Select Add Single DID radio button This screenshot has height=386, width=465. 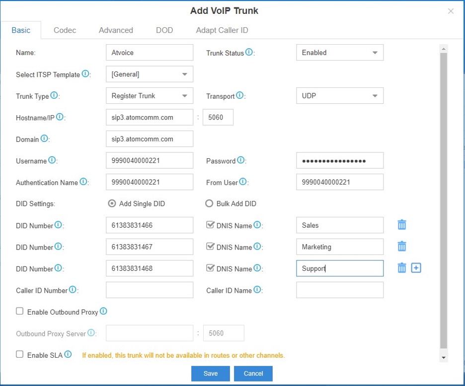112,203
